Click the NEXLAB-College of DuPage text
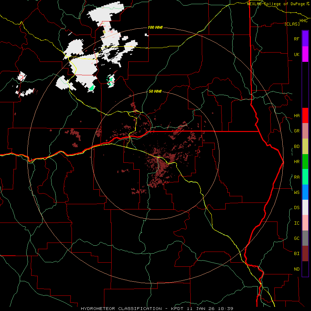The height and width of the screenshot is (311, 311). click(x=276, y=4)
